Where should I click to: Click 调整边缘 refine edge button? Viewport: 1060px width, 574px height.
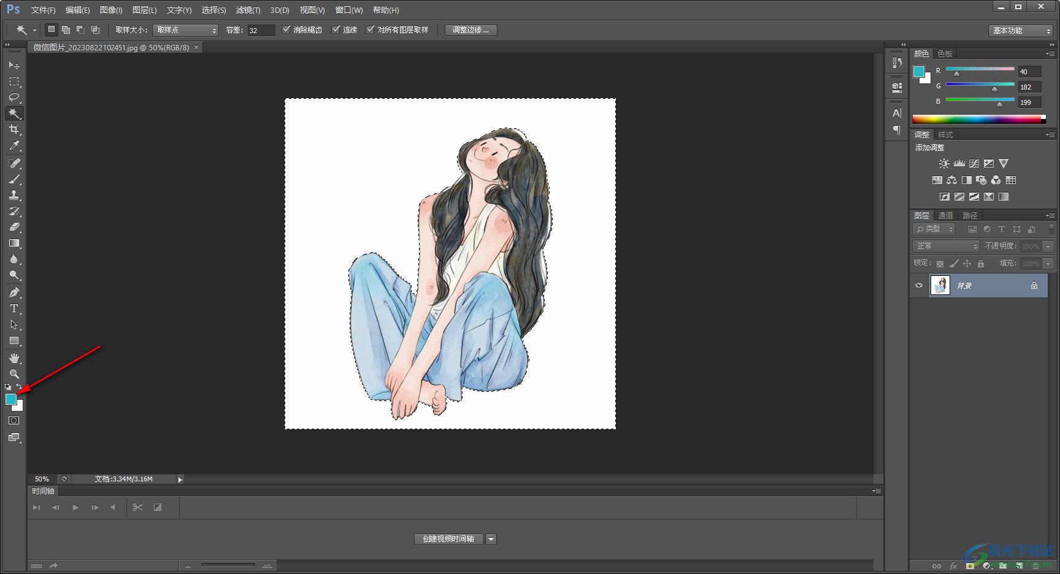coord(470,30)
